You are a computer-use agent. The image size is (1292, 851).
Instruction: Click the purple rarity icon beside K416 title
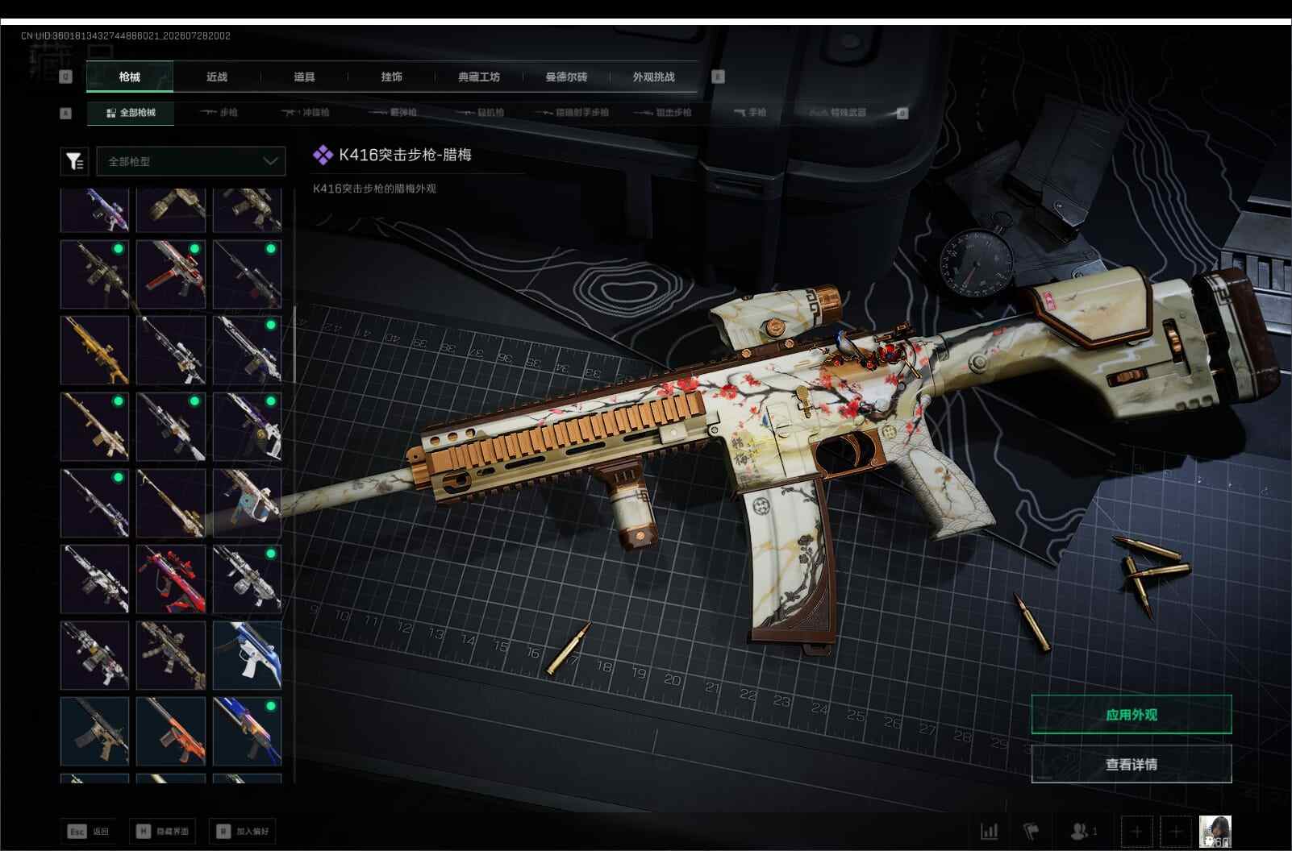click(323, 155)
